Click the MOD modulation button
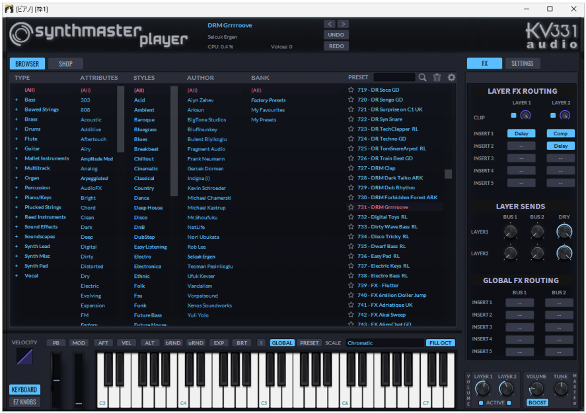The height and width of the screenshot is (413, 586). pyautogui.click(x=79, y=343)
